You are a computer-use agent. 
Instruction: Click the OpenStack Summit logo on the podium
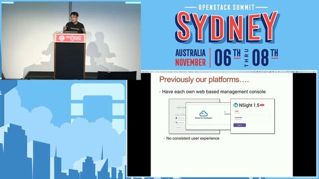tap(70, 38)
